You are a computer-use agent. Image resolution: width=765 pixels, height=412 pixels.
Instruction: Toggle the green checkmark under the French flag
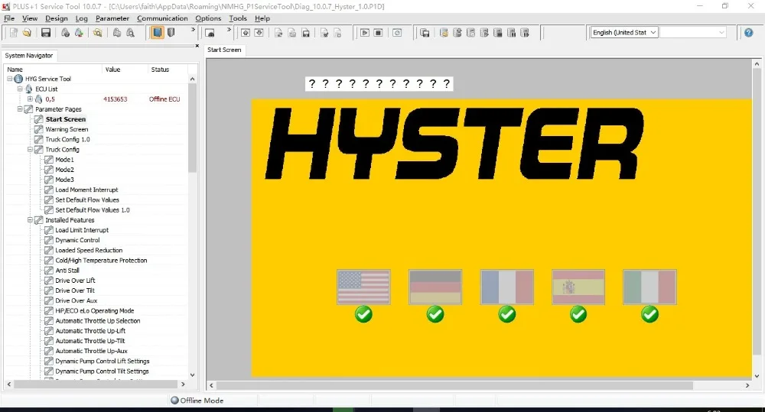click(x=507, y=314)
